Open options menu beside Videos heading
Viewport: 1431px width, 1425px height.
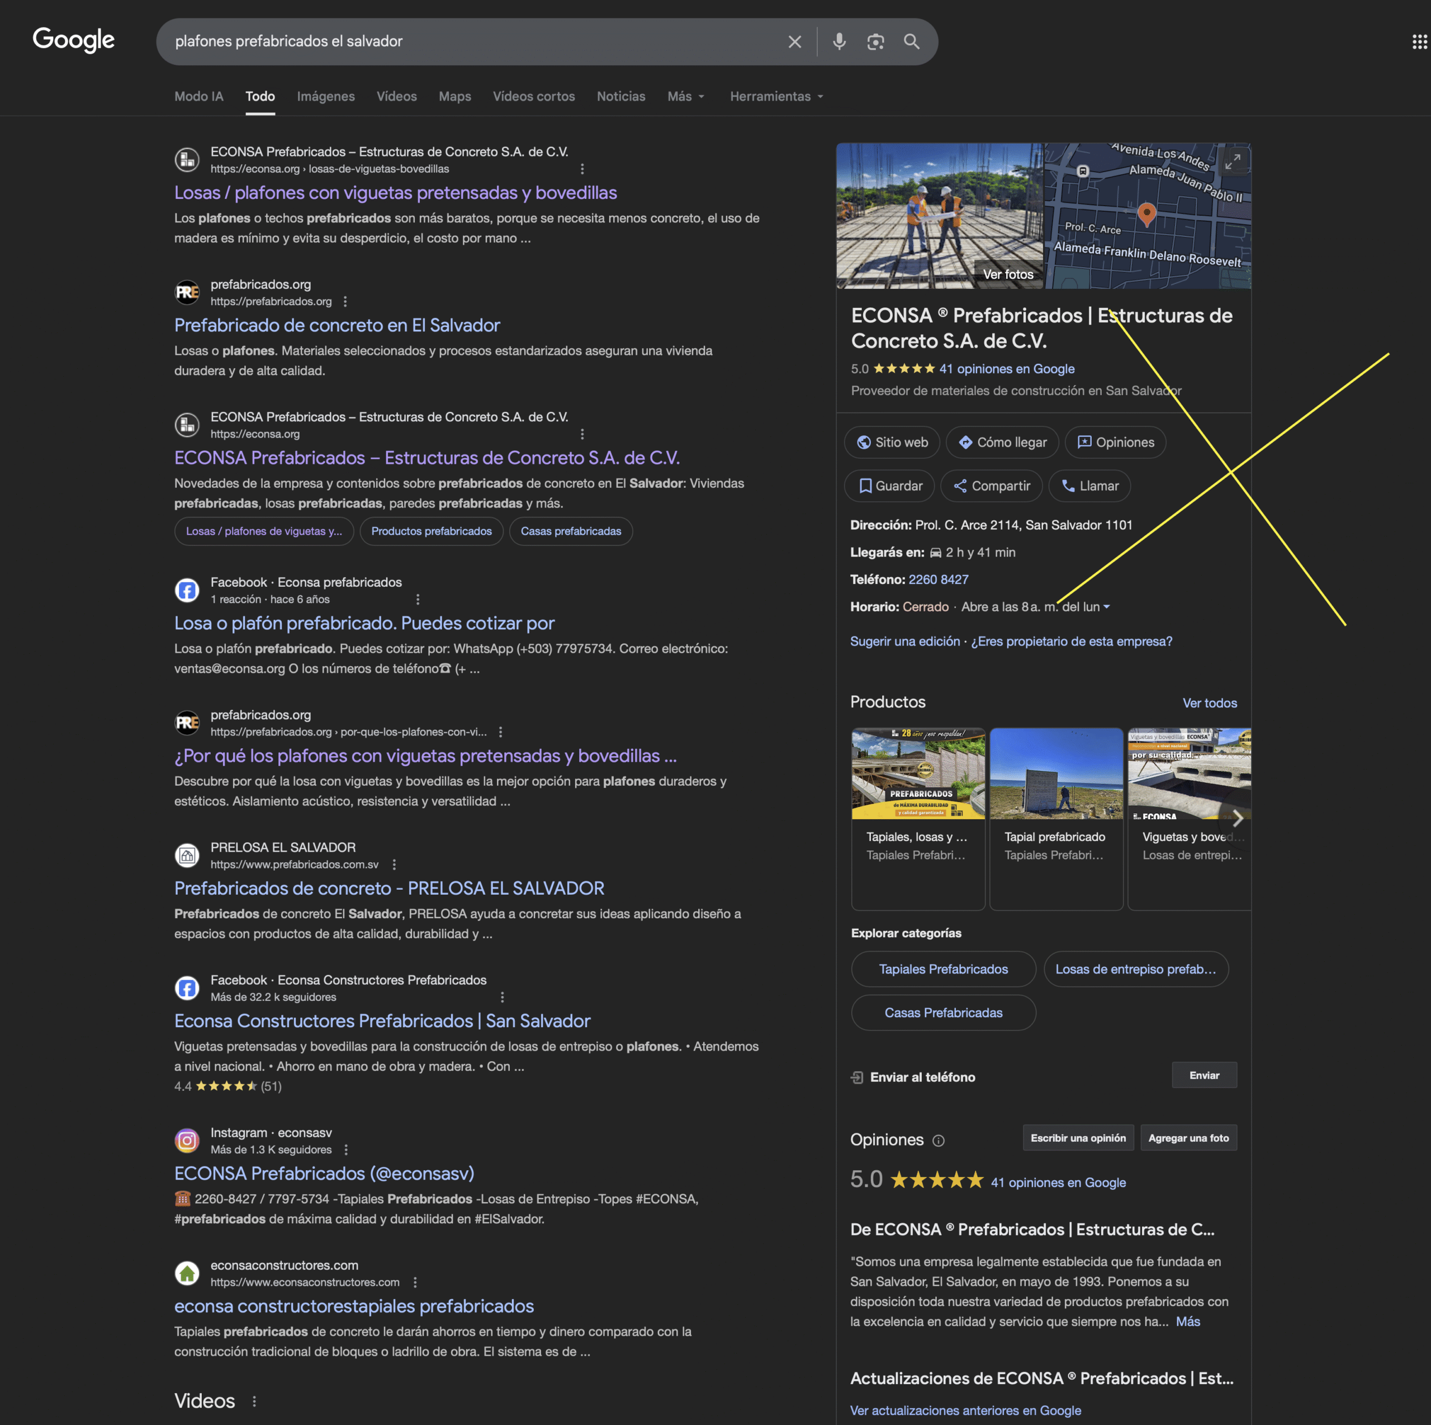tap(254, 1402)
